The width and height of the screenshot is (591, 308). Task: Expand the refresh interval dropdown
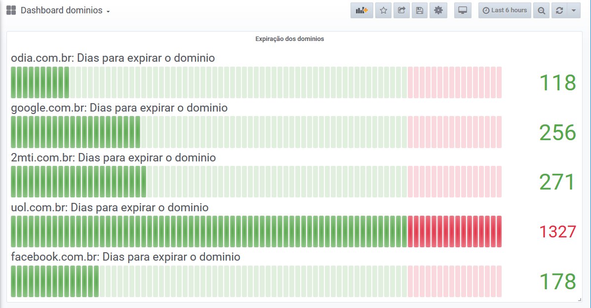point(573,10)
